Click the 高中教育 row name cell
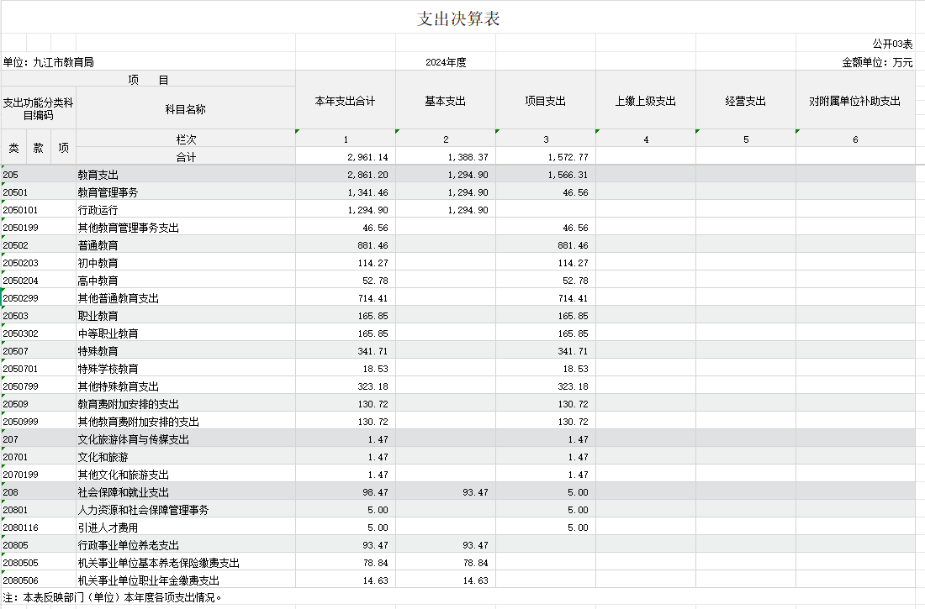 [98, 281]
